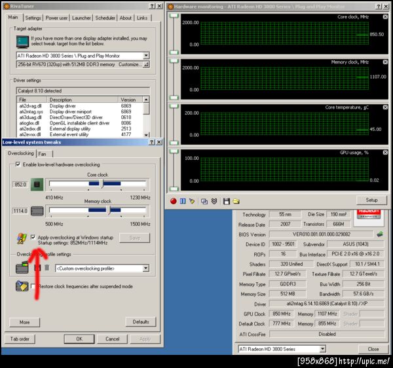Expand the Customize arrow button

(x=146, y=64)
